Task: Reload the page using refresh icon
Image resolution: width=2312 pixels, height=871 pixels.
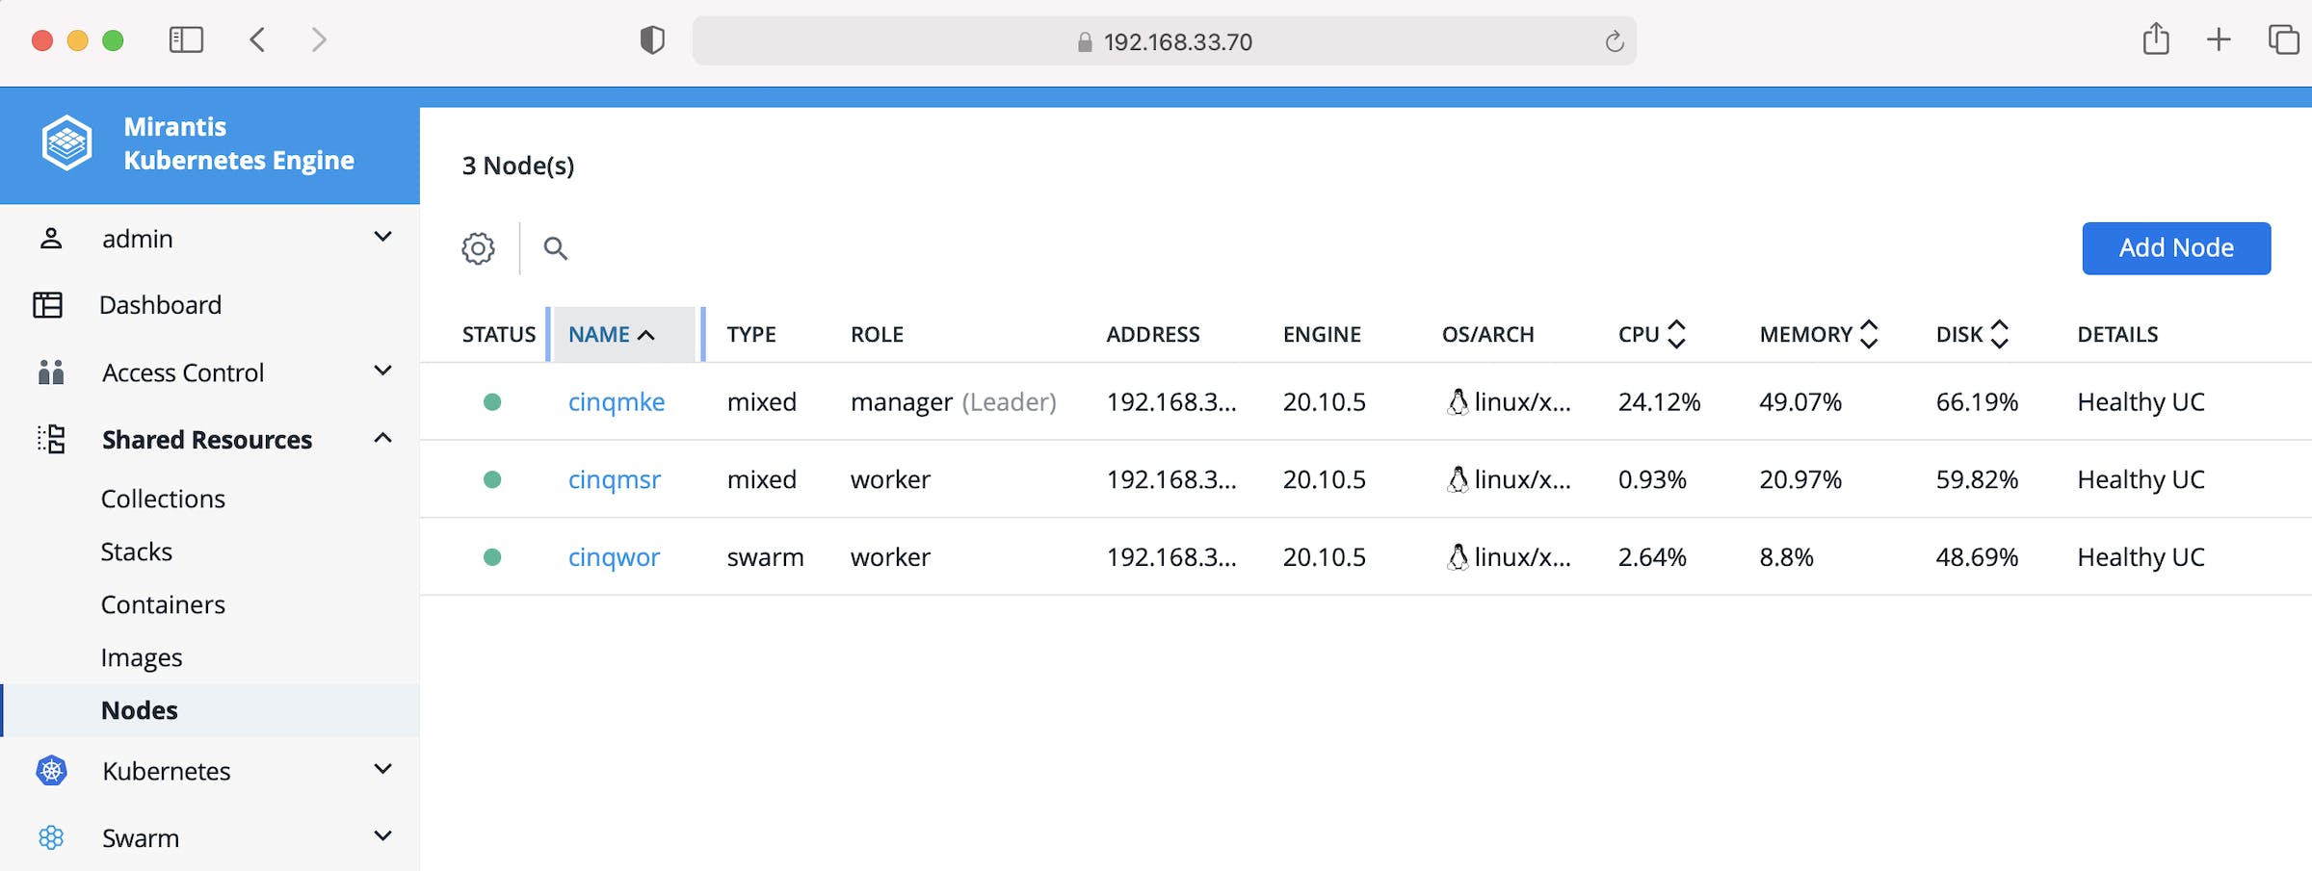Action: pos(1614,41)
